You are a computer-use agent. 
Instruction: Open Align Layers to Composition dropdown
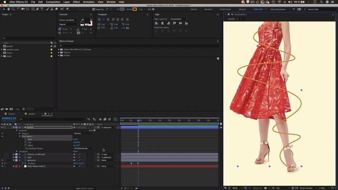[x=179, y=19]
